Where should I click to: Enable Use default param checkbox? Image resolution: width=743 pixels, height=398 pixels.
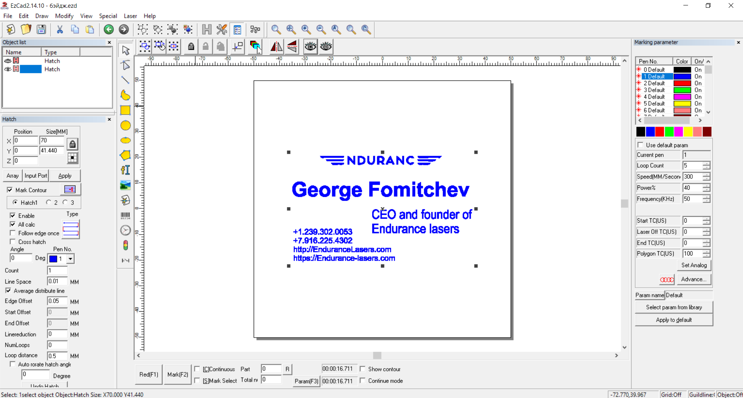(640, 145)
